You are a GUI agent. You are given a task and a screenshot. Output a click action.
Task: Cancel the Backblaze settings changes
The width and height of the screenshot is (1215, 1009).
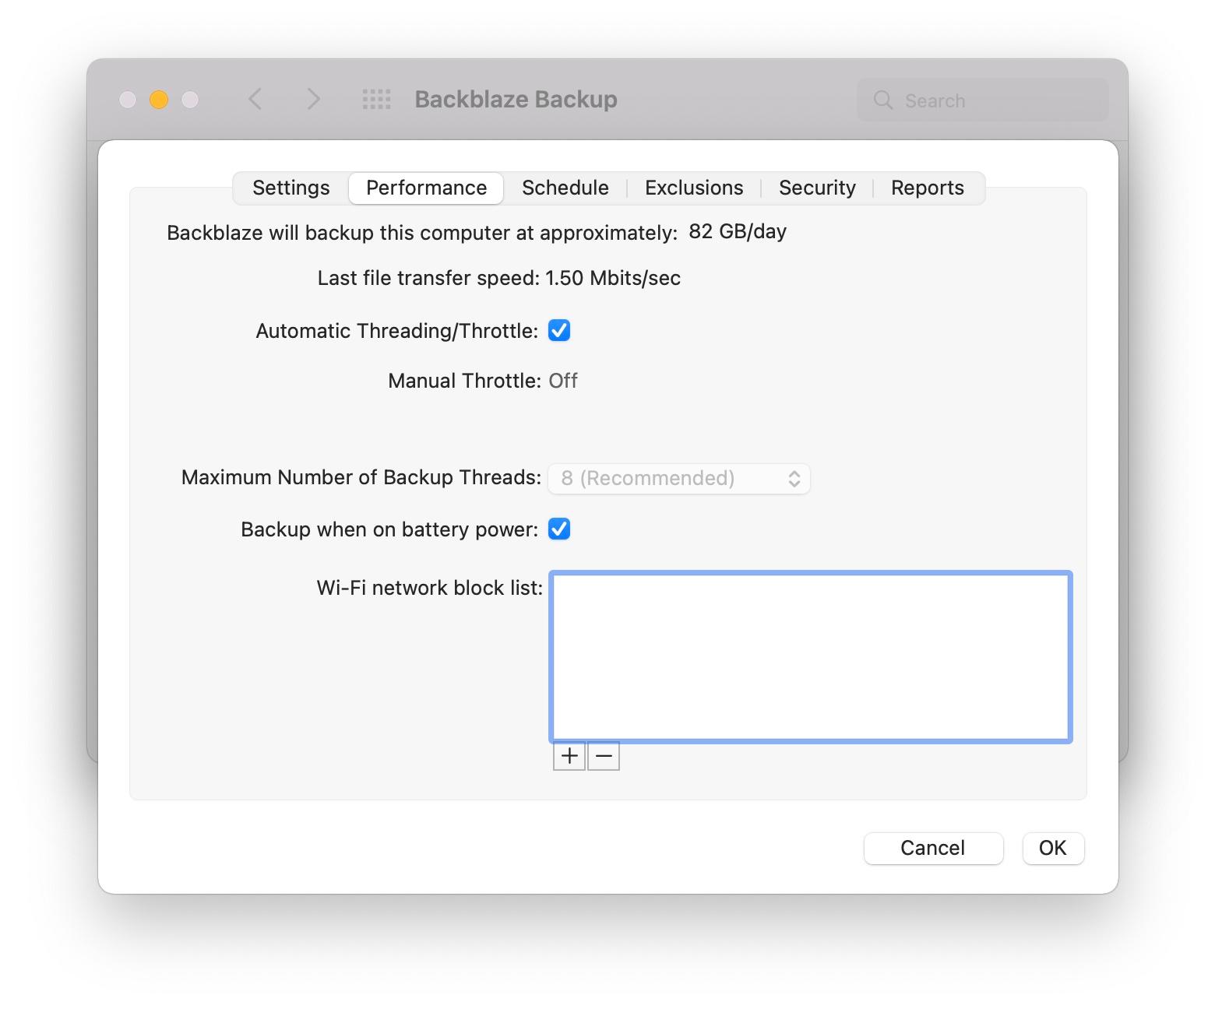(x=933, y=848)
